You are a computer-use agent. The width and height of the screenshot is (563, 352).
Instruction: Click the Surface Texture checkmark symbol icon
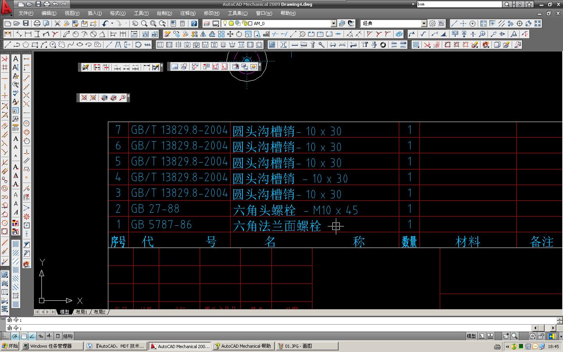(x=423, y=34)
